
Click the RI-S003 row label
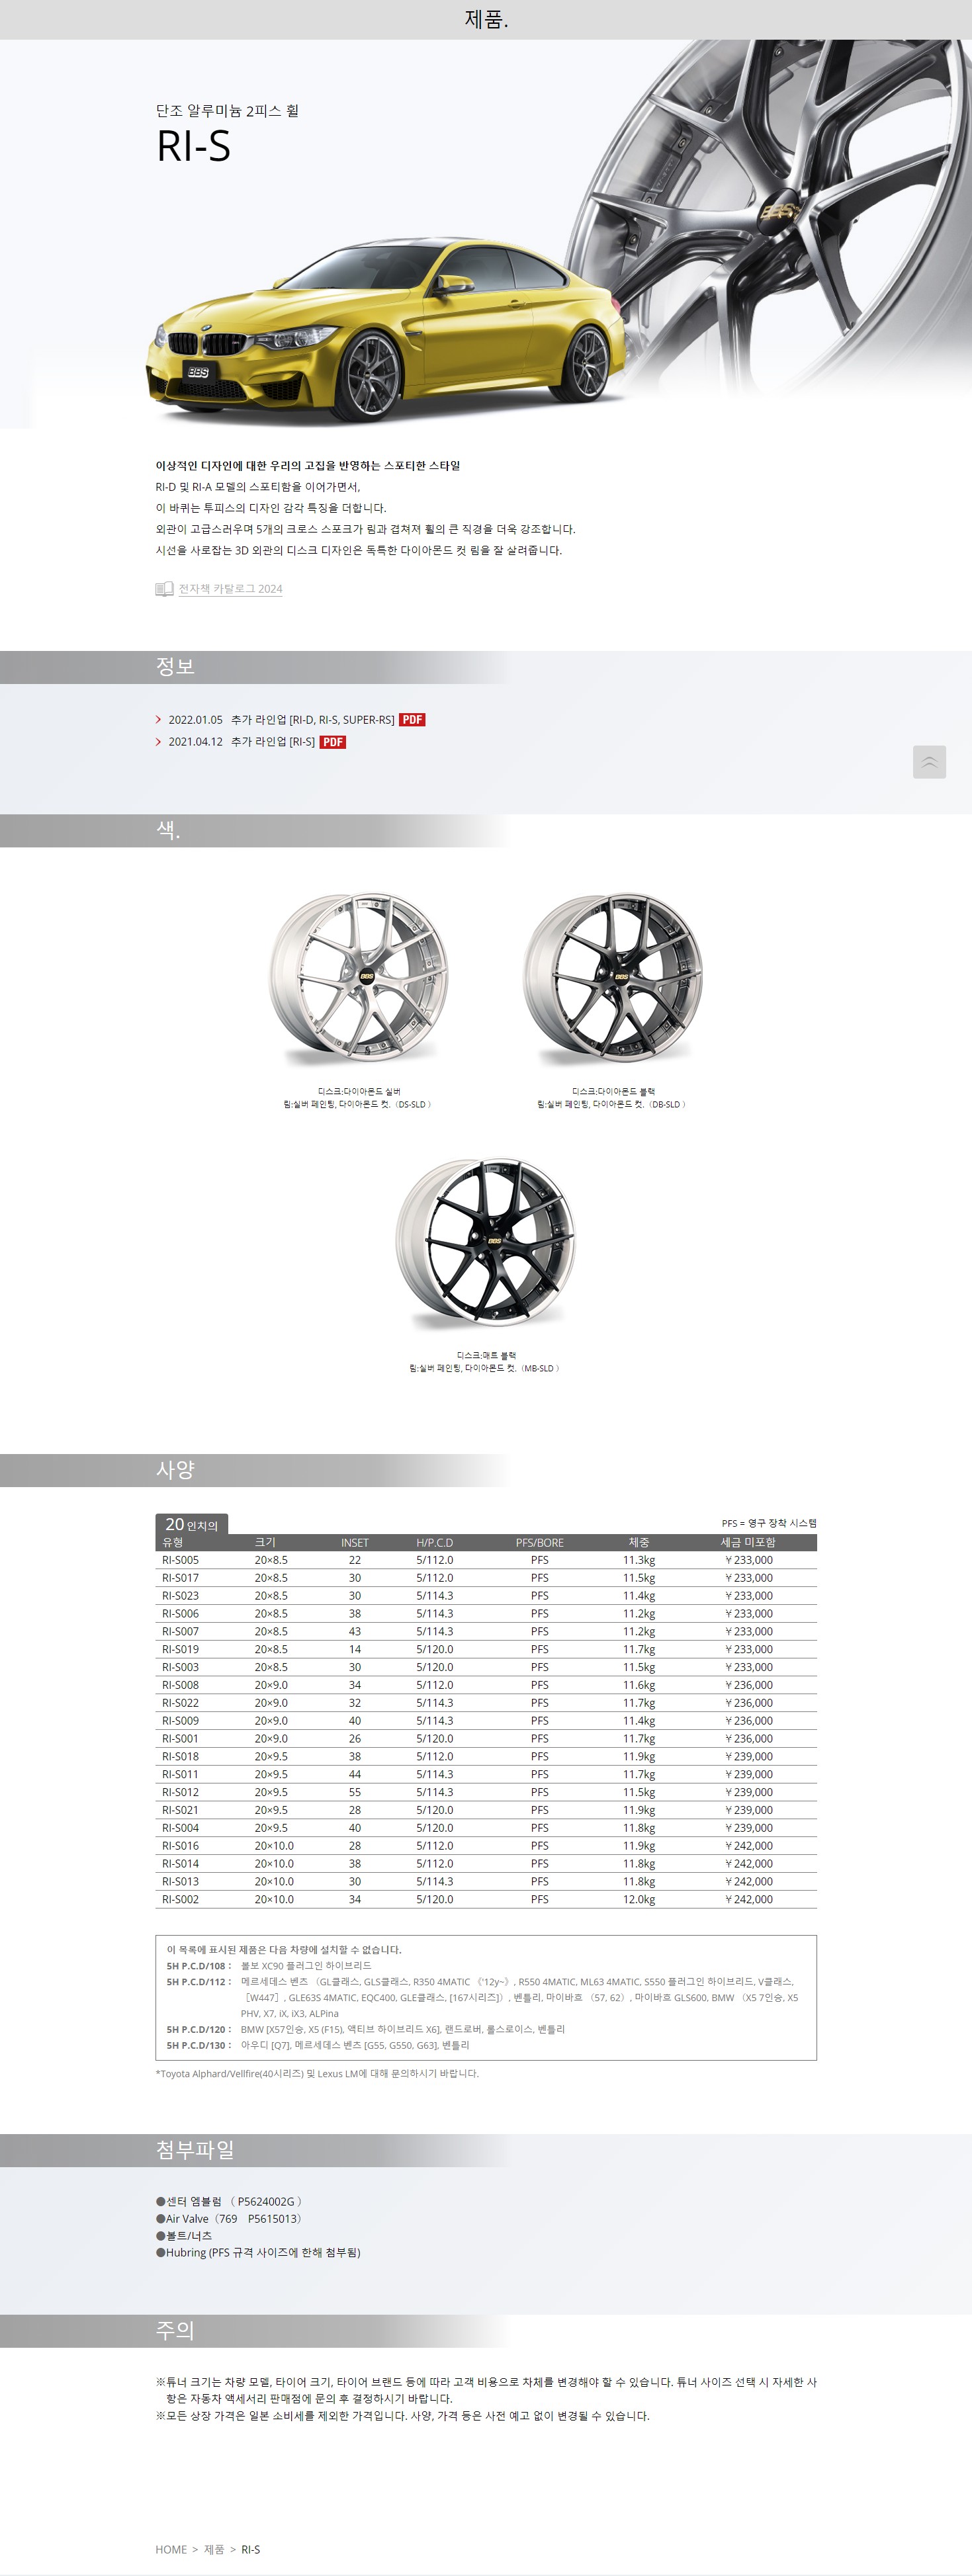[180, 1668]
